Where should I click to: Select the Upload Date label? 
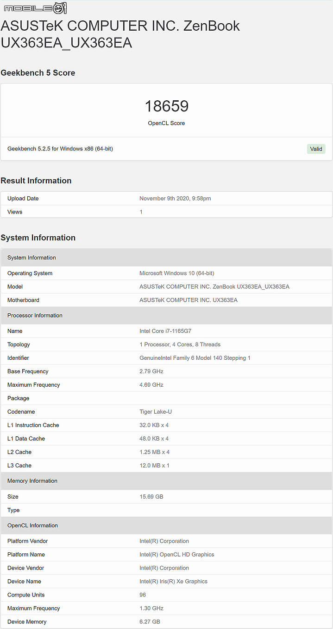tap(23, 199)
